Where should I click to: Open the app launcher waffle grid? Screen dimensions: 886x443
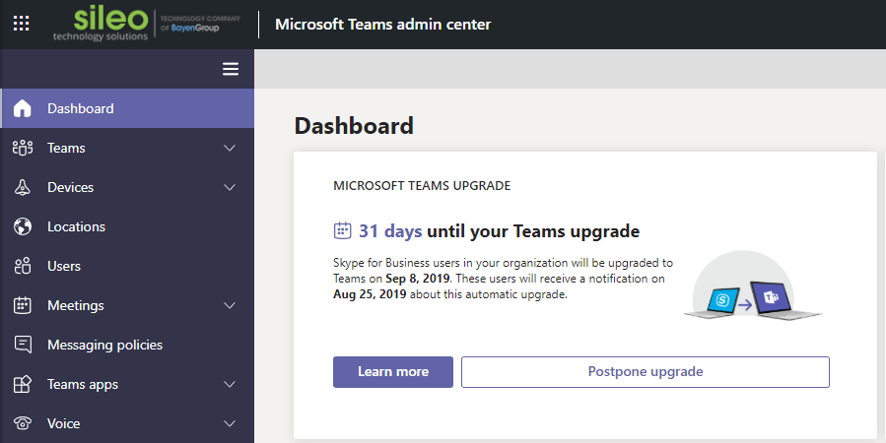pyautogui.click(x=21, y=24)
